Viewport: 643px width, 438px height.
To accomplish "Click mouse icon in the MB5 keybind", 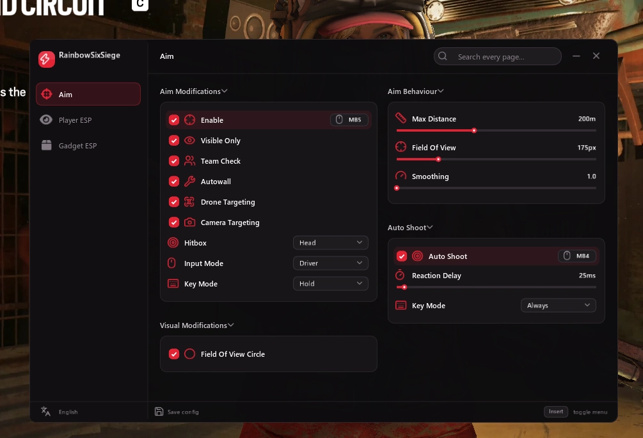I will coord(339,119).
